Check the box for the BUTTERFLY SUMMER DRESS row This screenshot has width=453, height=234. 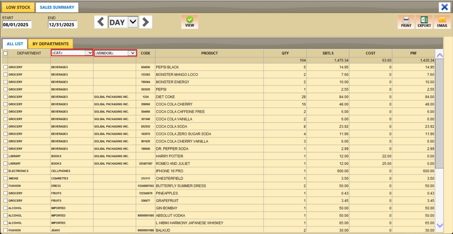[5, 186]
